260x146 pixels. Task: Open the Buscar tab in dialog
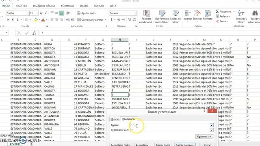tap(115, 119)
